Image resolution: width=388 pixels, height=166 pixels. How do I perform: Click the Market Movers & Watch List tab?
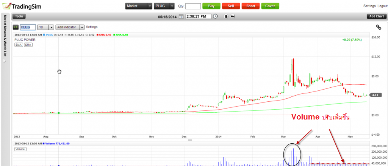pyautogui.click(x=5, y=36)
